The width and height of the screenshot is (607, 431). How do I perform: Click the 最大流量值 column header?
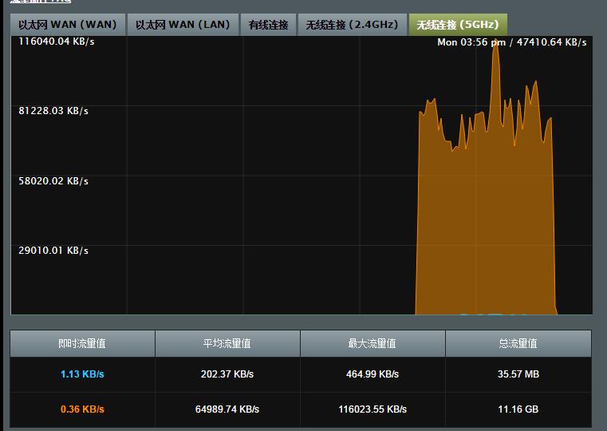[x=372, y=343]
